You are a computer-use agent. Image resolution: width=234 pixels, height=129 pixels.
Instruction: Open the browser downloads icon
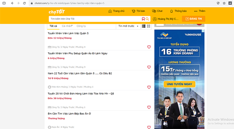230,3
